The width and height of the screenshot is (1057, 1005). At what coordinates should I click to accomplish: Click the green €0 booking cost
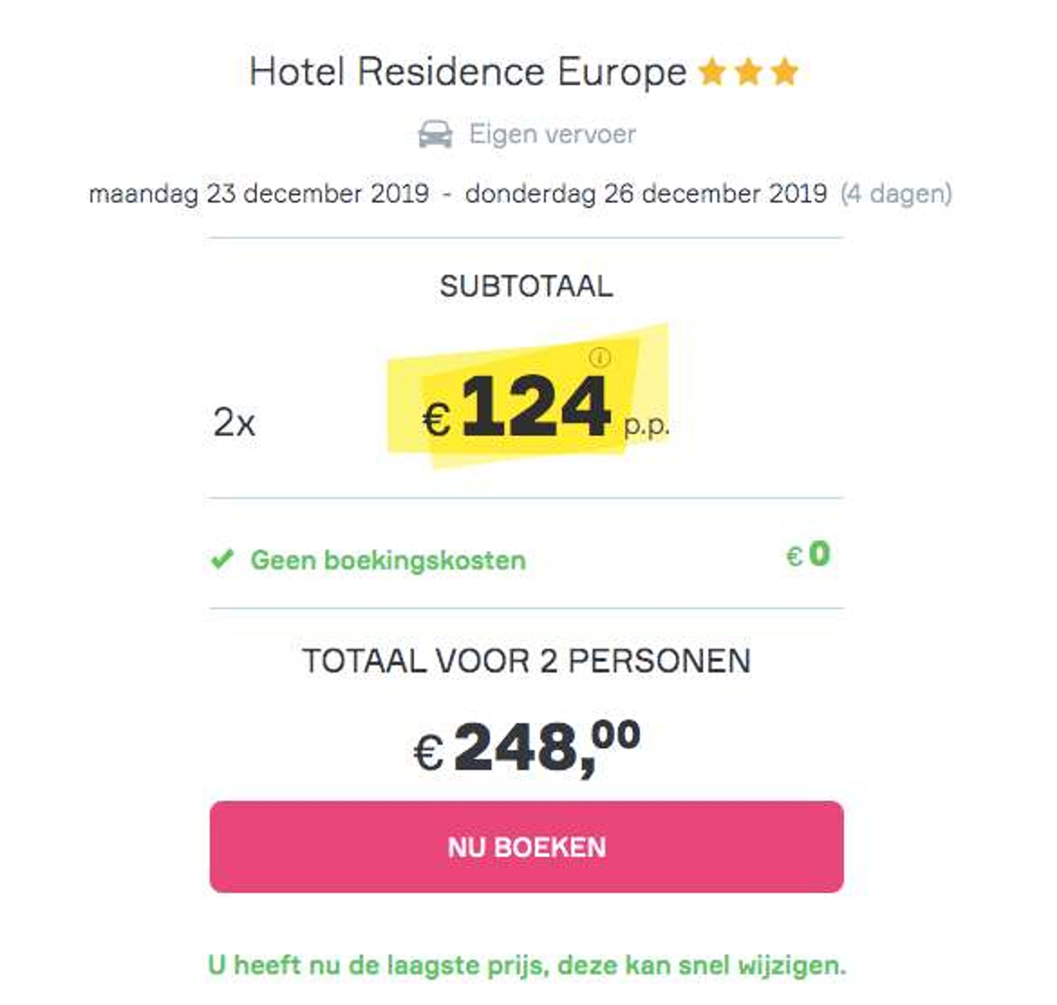[x=808, y=555]
